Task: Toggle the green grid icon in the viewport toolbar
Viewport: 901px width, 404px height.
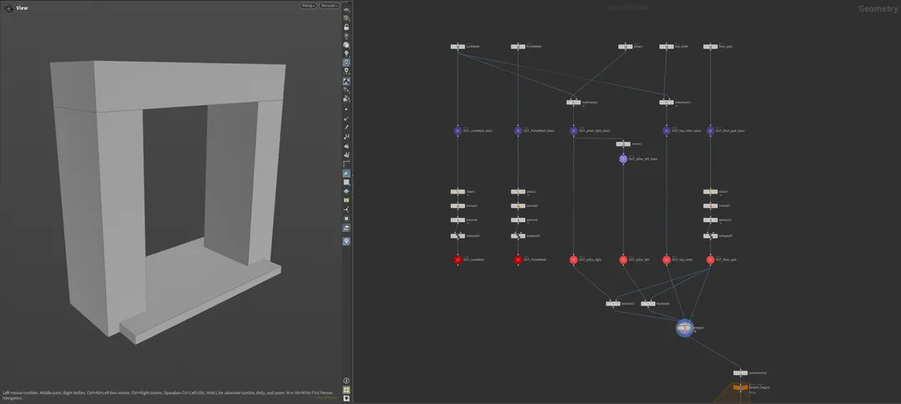Action: pos(346,390)
